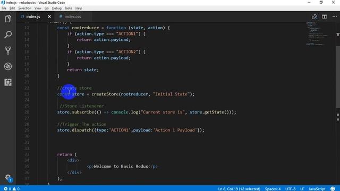
Task: Open the editor More Actions ellipsis
Action: click(335, 16)
